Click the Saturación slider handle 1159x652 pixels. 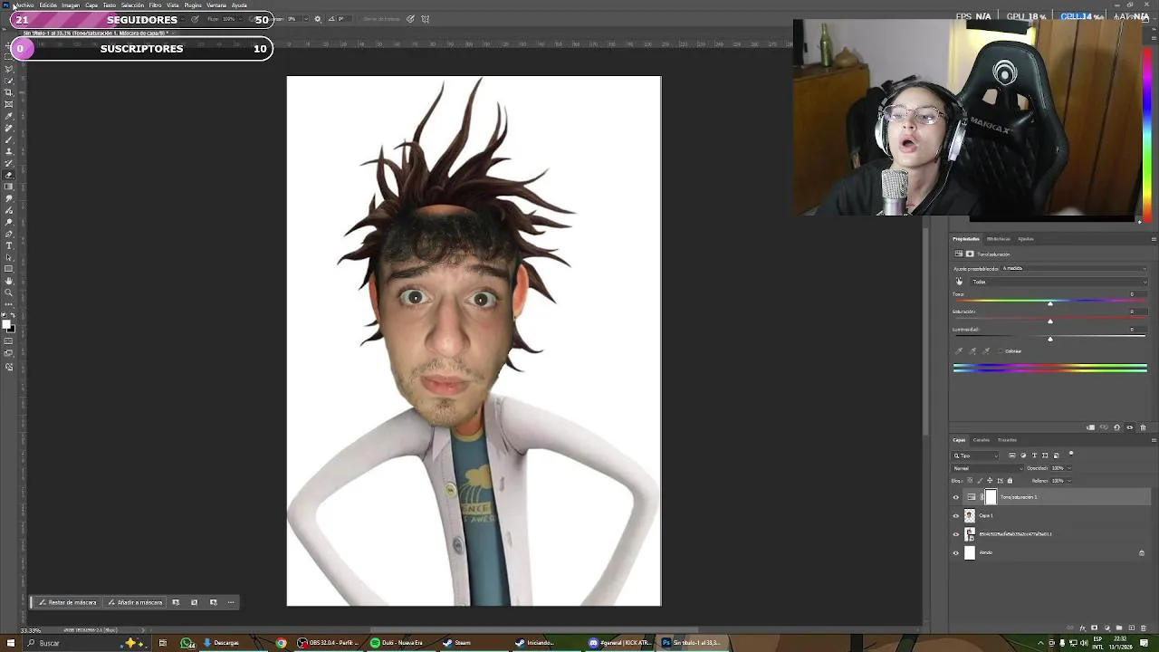(1050, 321)
